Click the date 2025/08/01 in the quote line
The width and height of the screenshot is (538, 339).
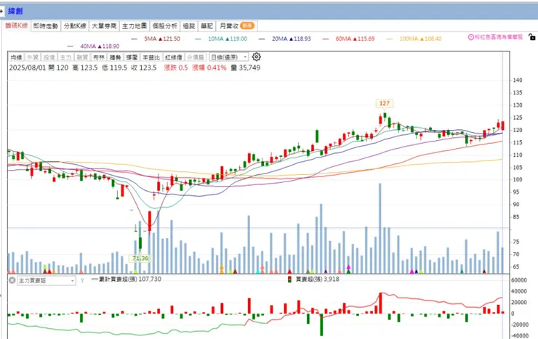28,68
